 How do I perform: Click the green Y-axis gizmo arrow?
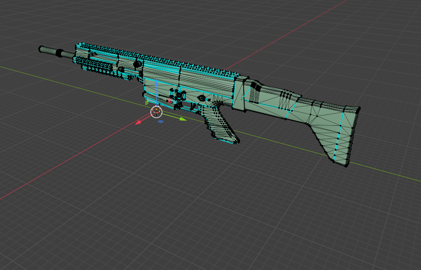coord(183,119)
